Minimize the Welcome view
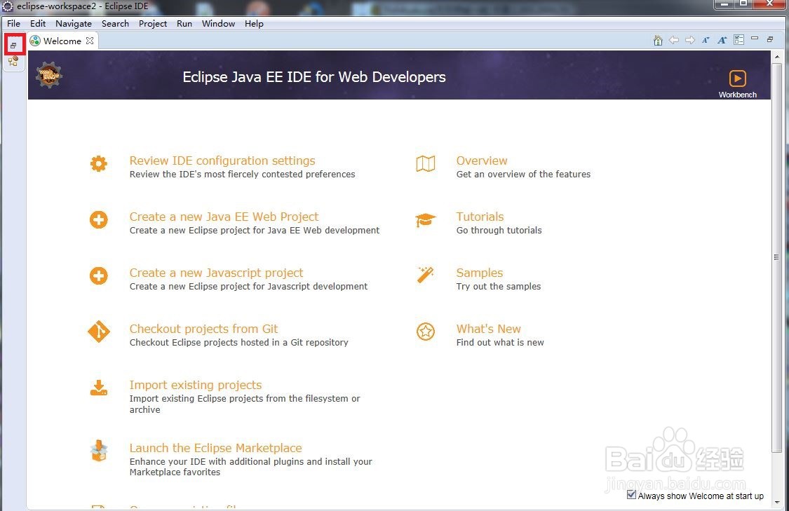This screenshot has width=789, height=511. click(754, 39)
